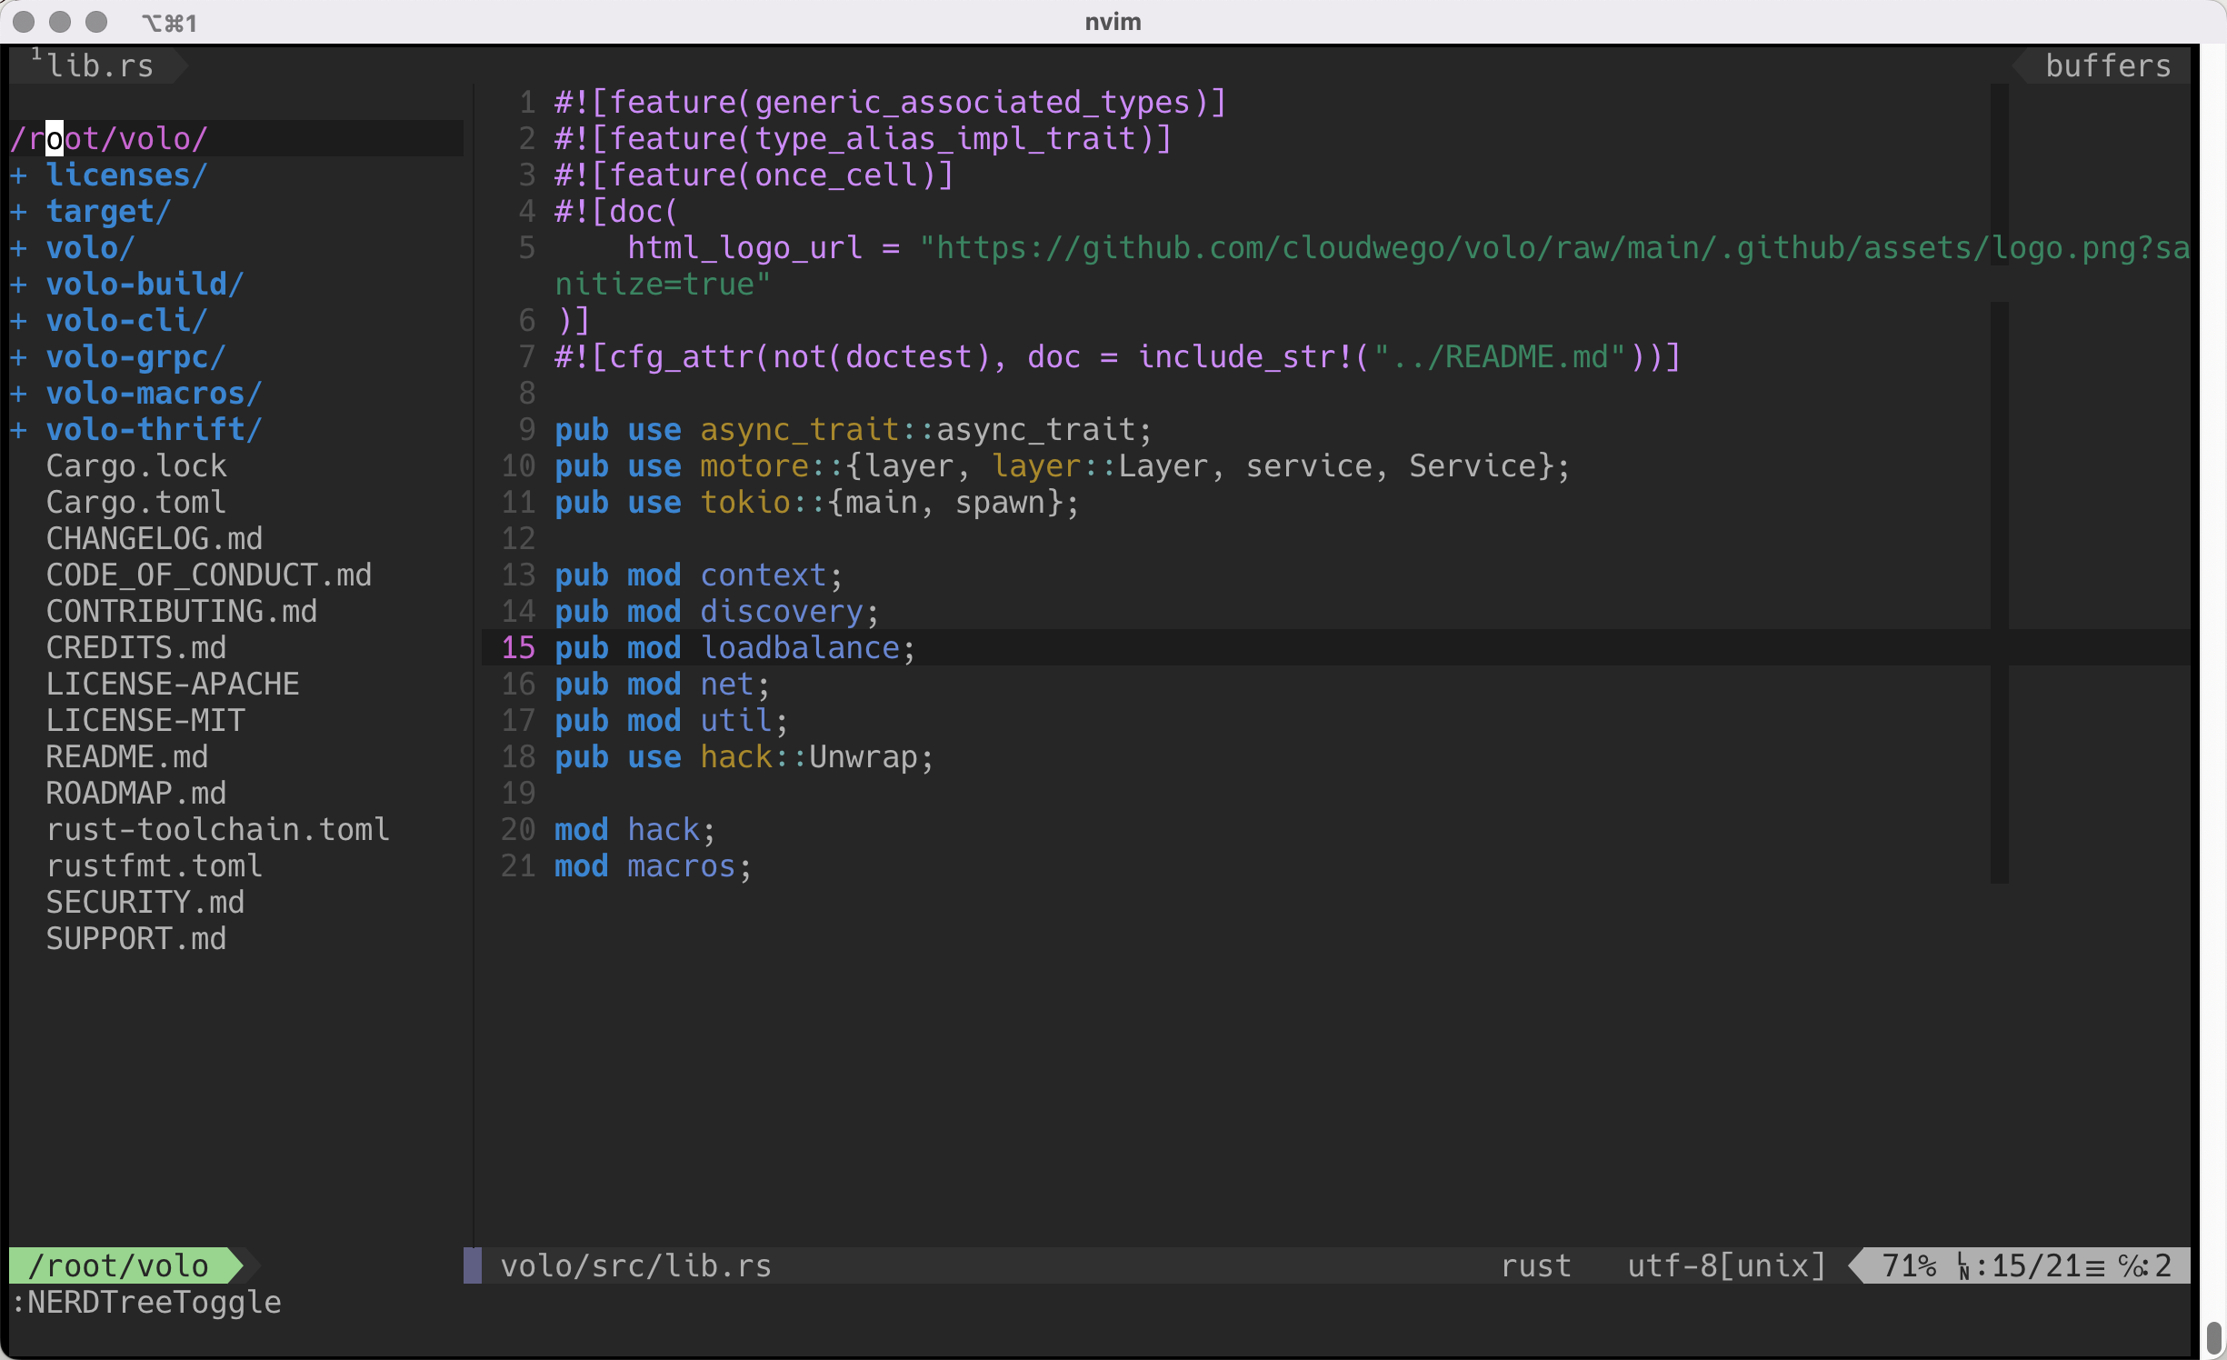Image resolution: width=2227 pixels, height=1360 pixels.
Task: Expand the volo-cli/ folder plus marker
Action: pos(19,320)
